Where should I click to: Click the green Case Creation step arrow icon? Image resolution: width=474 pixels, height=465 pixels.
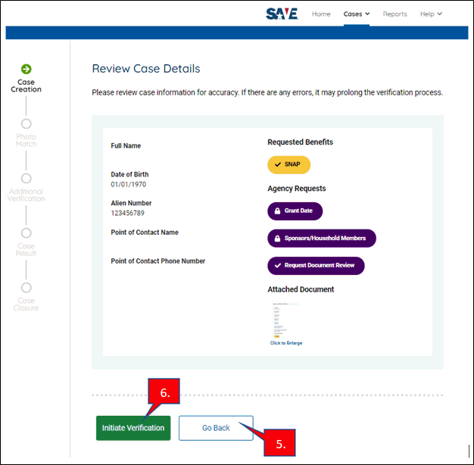(27, 69)
